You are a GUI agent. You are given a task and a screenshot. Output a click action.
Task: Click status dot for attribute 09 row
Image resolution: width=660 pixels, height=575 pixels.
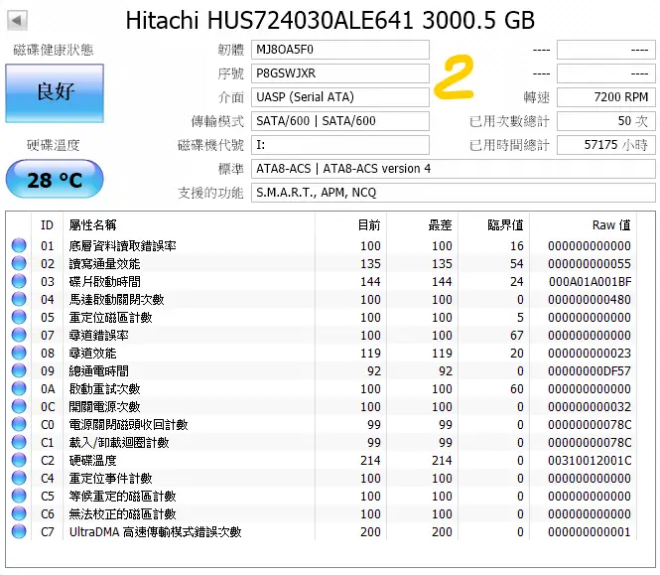(19, 371)
